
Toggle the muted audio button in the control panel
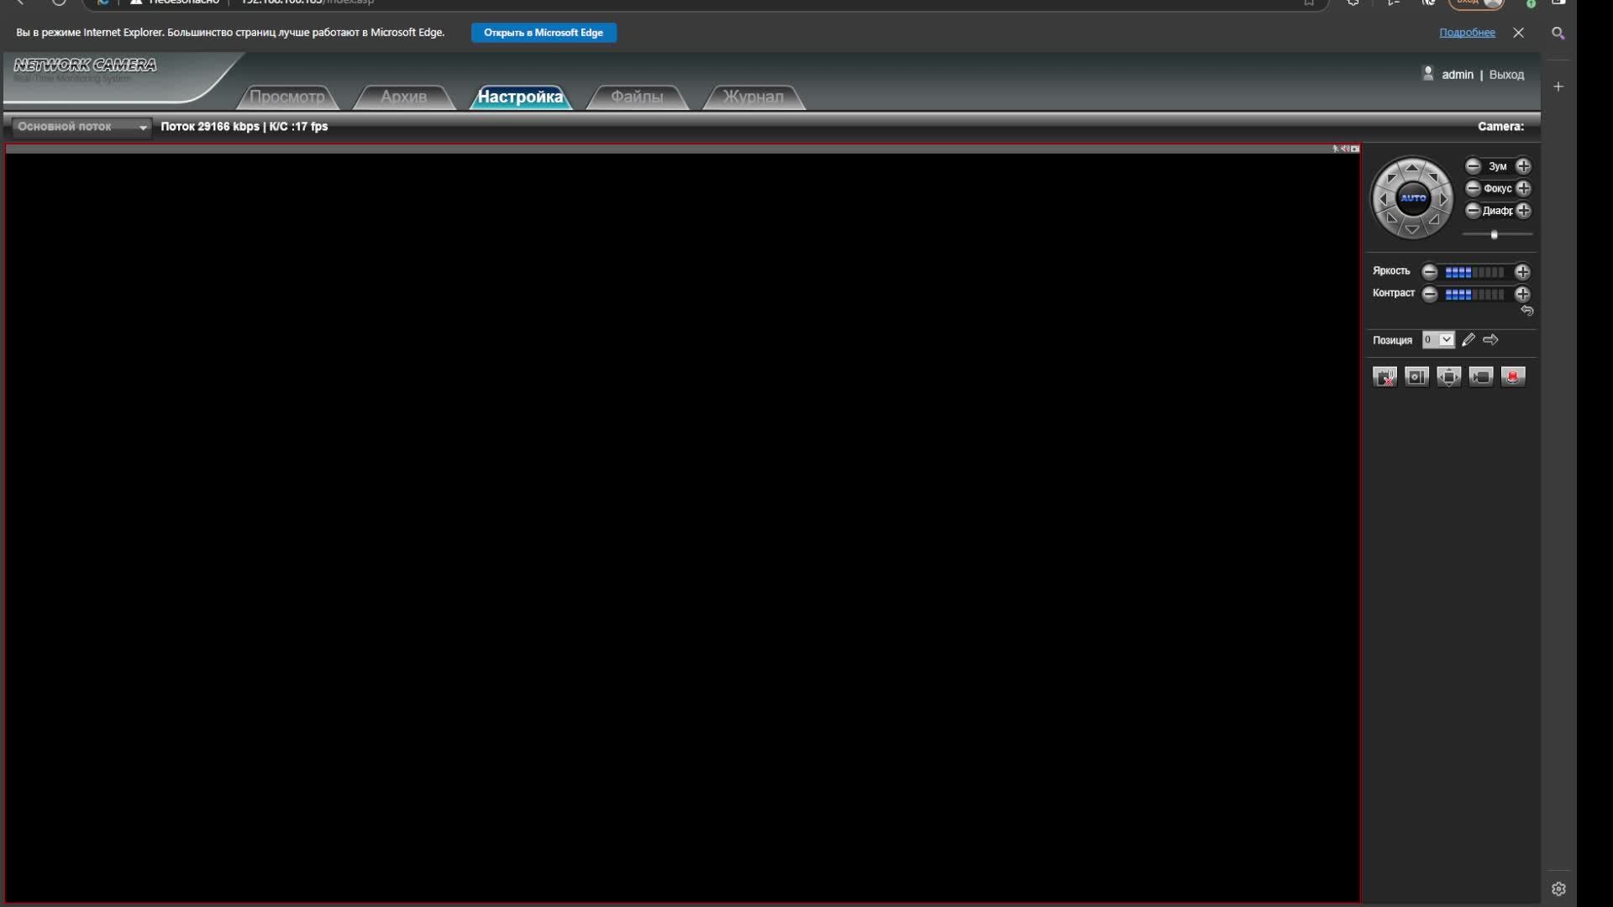1384,377
